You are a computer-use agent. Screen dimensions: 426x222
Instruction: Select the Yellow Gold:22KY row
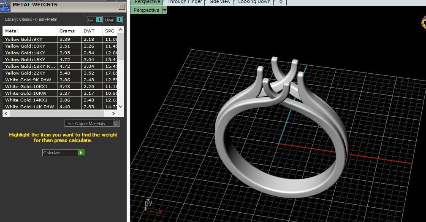click(60, 73)
